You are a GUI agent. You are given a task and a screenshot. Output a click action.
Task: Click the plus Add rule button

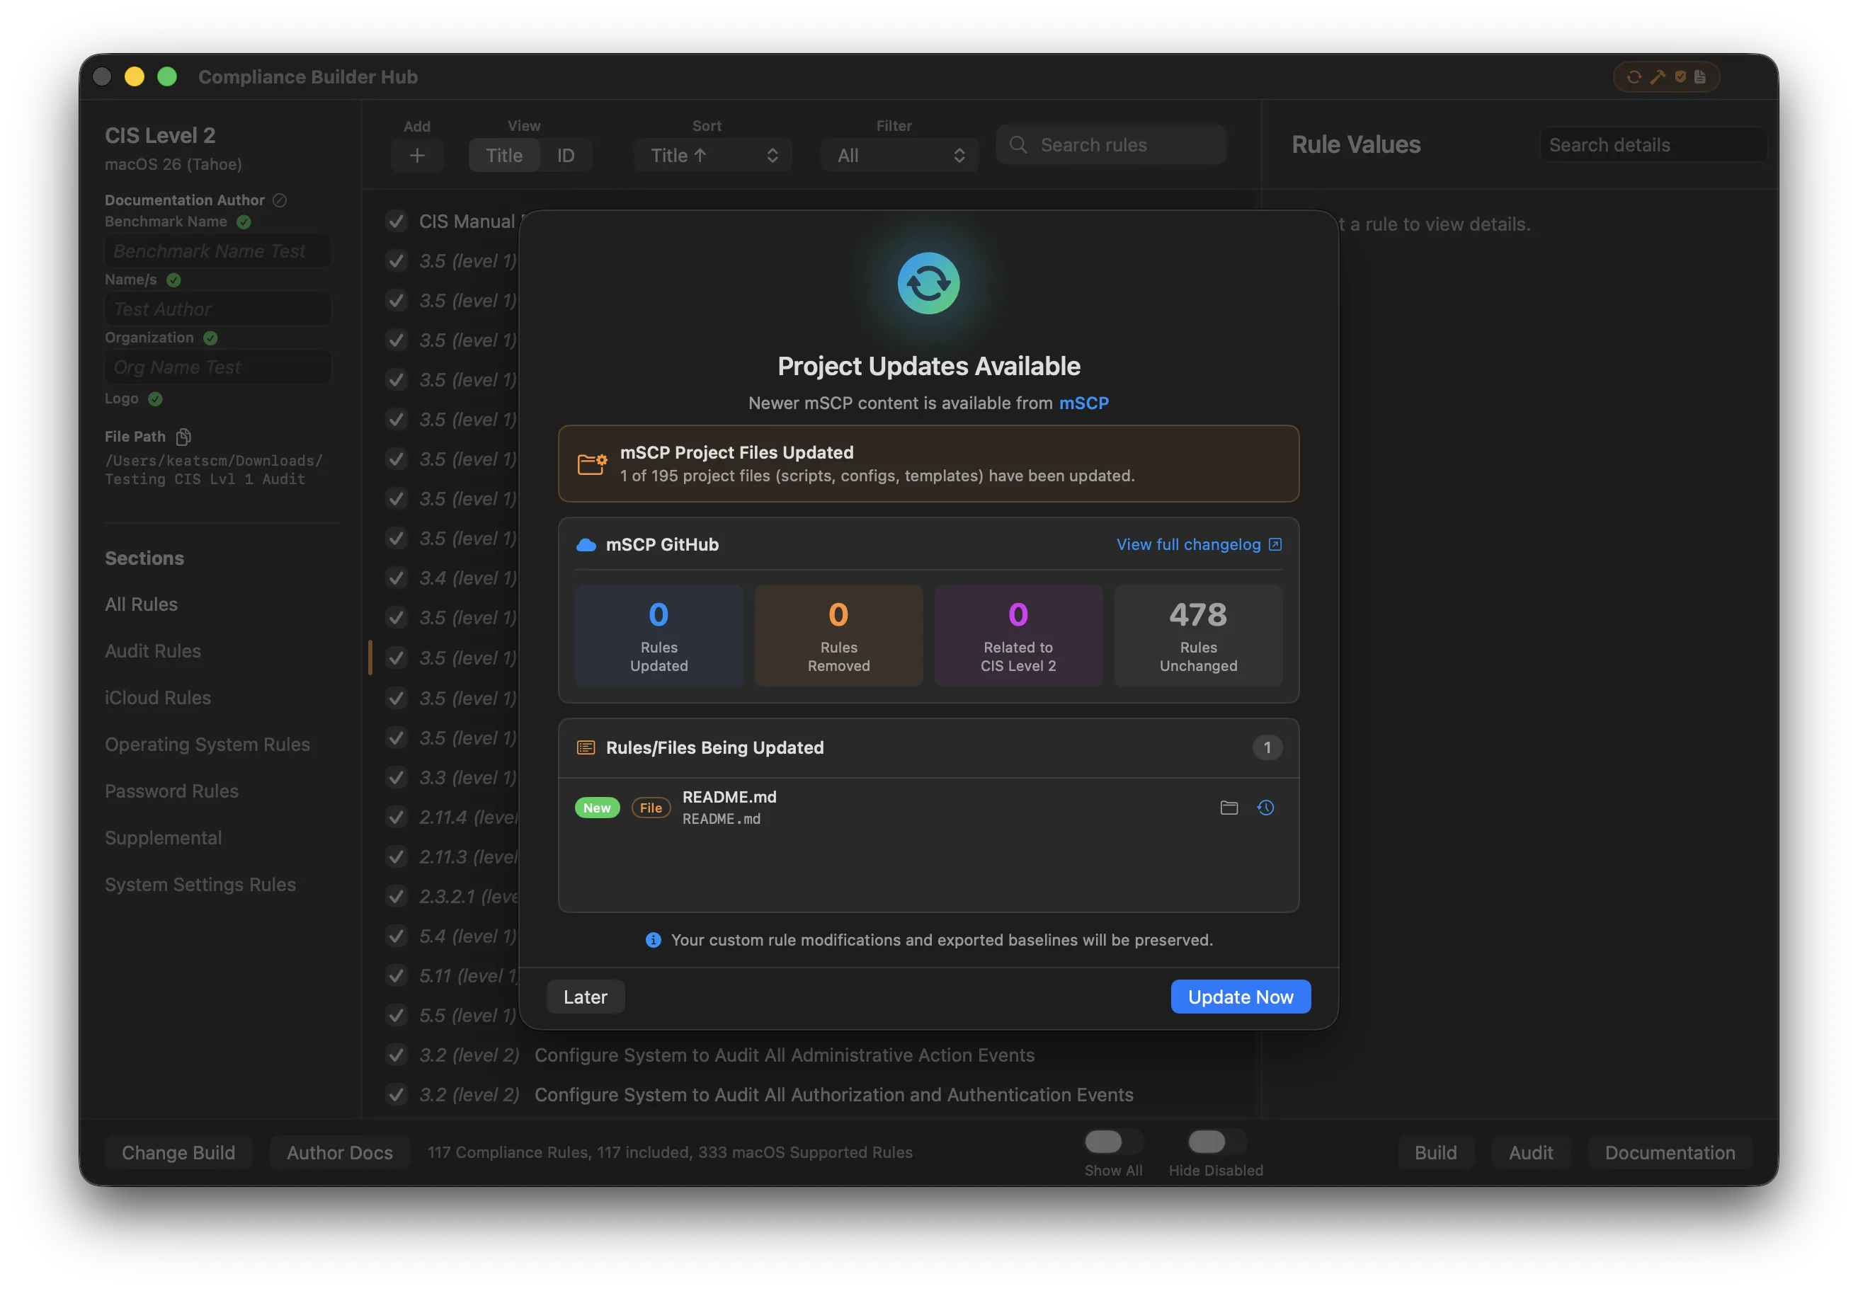pos(417,155)
